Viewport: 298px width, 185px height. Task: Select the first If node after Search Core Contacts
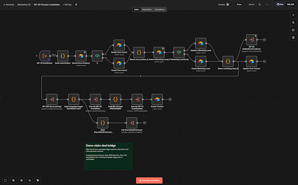tap(97, 56)
